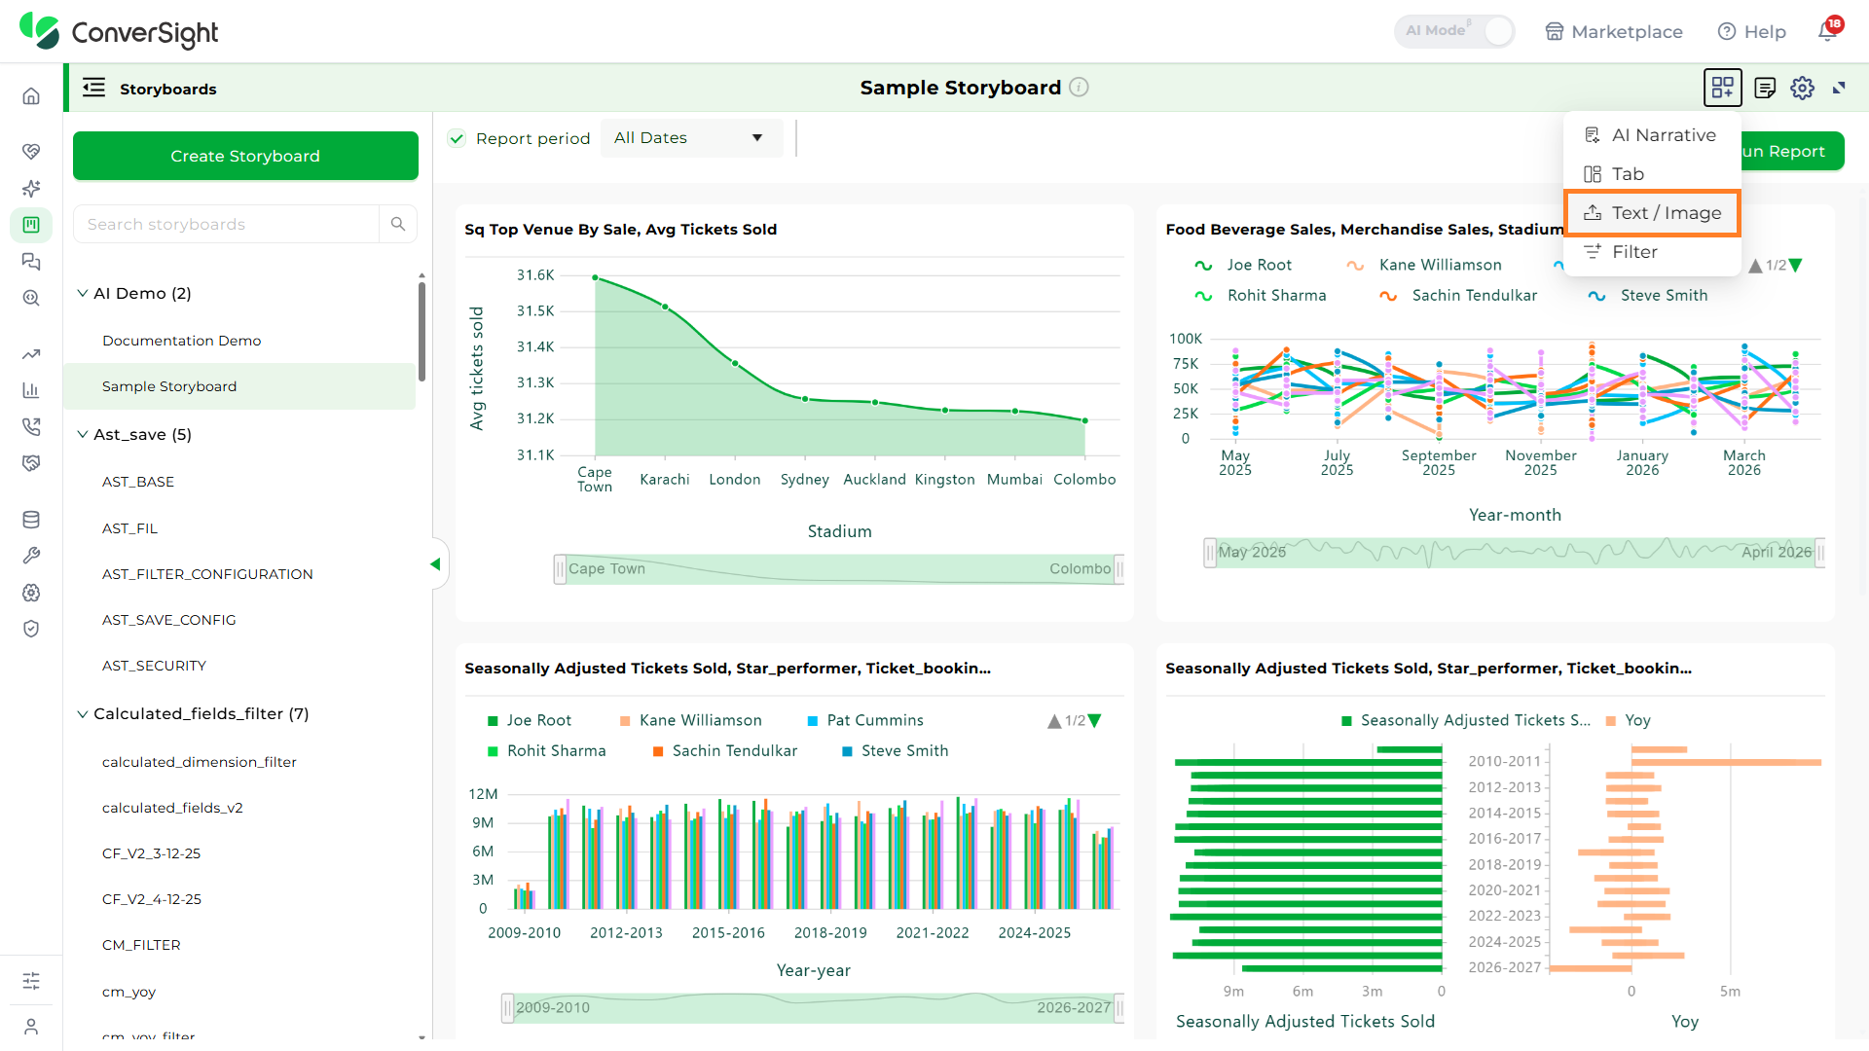Choose Filter from the add menu
Viewport: 1869px width, 1051px height.
click(x=1652, y=252)
